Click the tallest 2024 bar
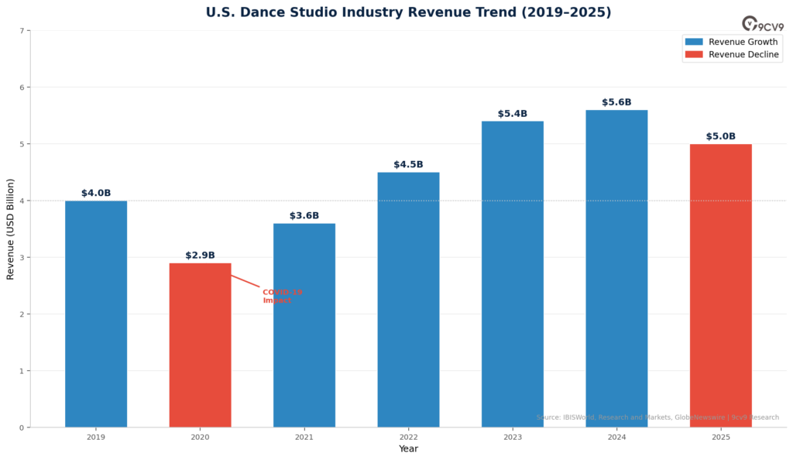The image size is (793, 460). [x=616, y=269]
